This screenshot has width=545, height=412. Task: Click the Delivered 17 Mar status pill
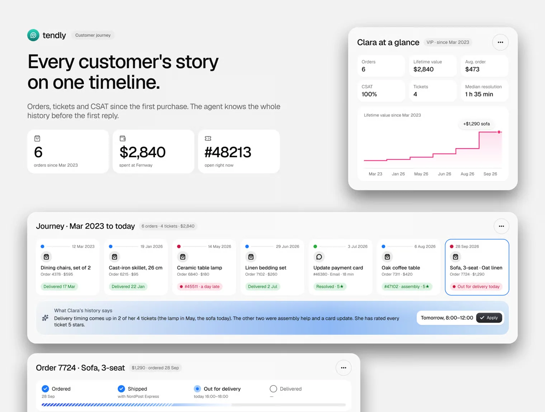59,287
